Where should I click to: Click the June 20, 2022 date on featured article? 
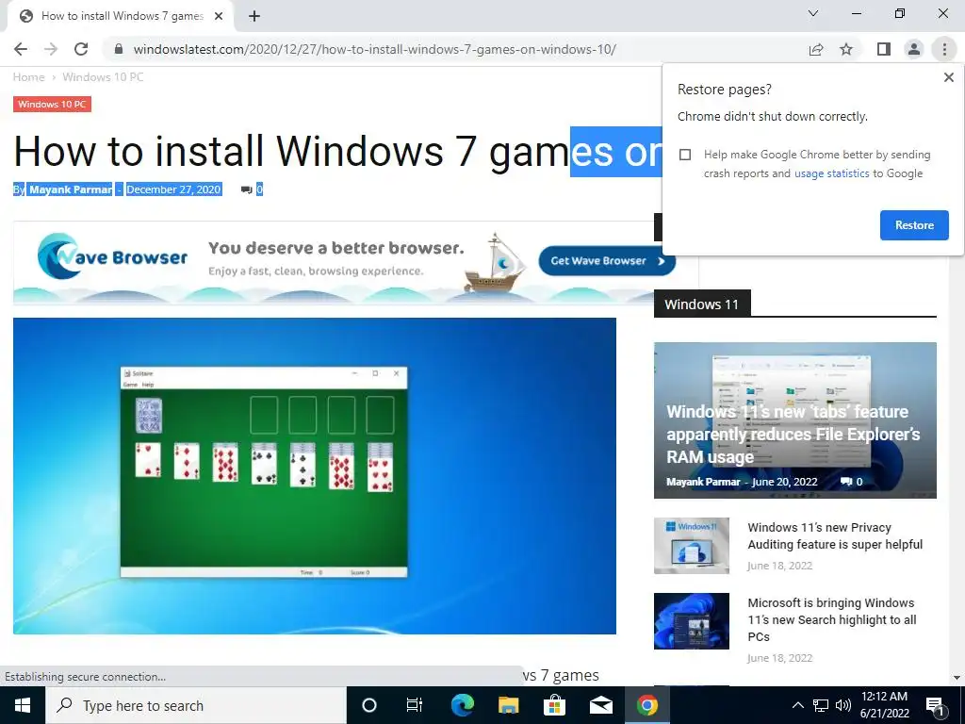tap(785, 482)
